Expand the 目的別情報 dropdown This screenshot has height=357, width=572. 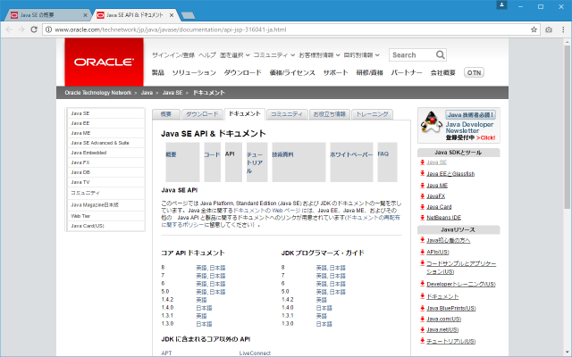(361, 55)
